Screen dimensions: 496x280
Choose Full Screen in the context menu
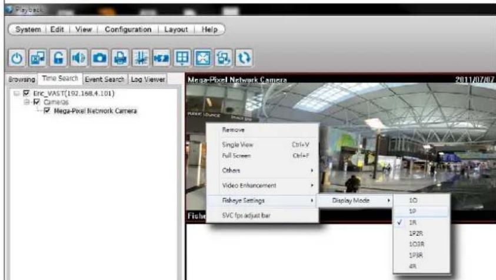pyautogui.click(x=262, y=156)
